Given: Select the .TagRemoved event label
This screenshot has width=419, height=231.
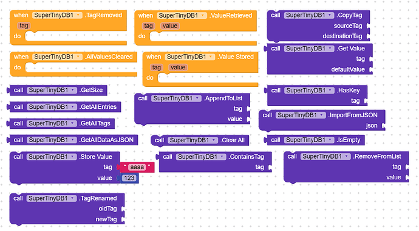Looking at the screenshot, I should click(103, 15).
